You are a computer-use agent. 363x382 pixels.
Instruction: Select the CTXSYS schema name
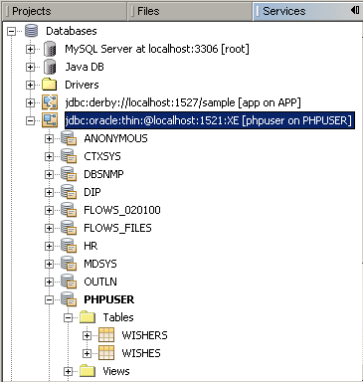(x=102, y=156)
